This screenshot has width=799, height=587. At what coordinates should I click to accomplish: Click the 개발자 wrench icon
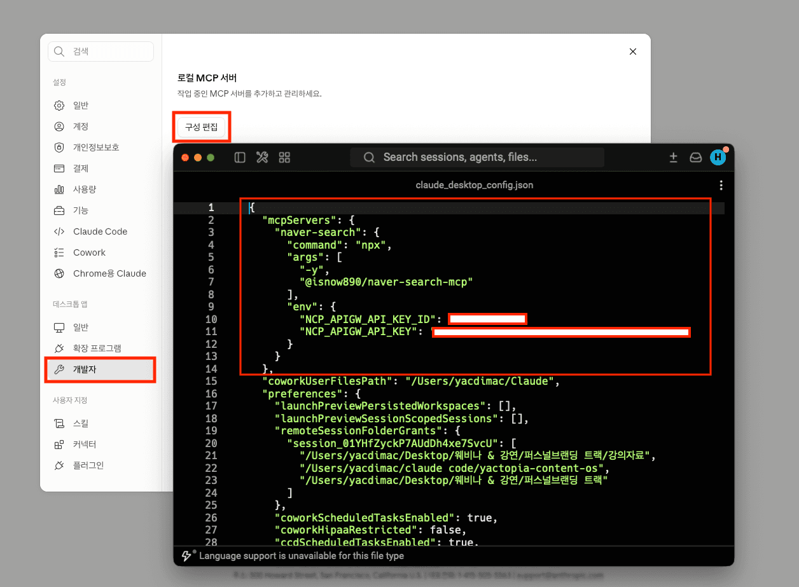[x=59, y=369]
